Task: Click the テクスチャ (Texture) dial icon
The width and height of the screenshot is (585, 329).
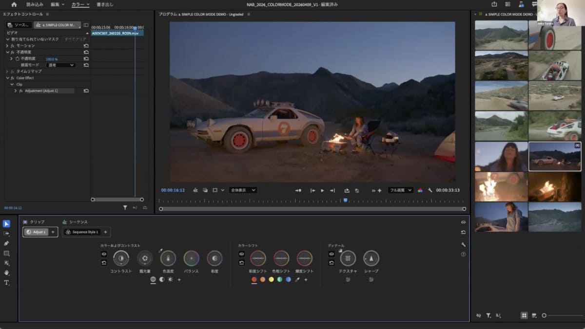Action: pos(348,258)
